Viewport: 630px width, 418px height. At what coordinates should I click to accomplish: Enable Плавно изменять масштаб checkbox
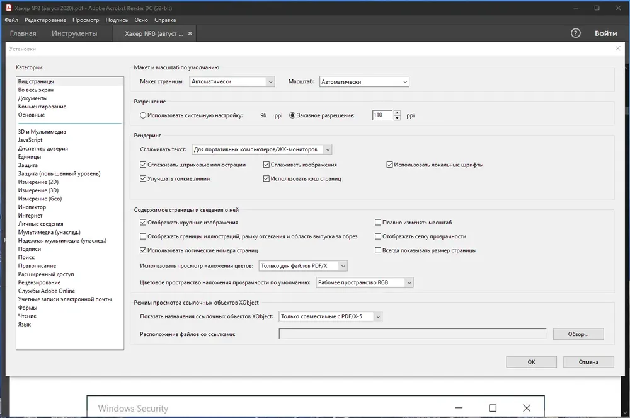pyautogui.click(x=377, y=223)
